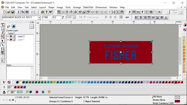Toggle the lock icon of Layer 1
187x105 pixels.
pos(14,40)
